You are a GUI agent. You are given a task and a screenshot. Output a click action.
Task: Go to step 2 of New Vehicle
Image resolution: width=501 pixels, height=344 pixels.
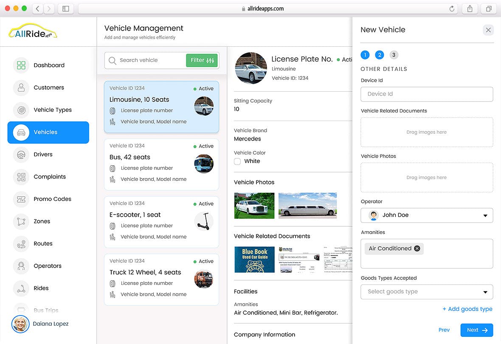point(379,55)
